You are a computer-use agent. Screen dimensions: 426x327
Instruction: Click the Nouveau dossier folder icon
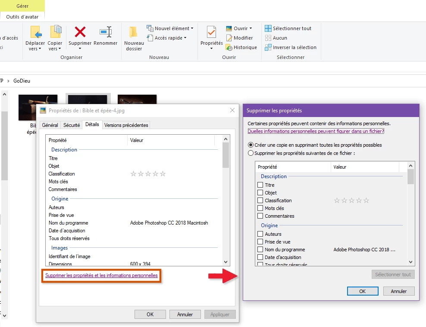point(134,33)
